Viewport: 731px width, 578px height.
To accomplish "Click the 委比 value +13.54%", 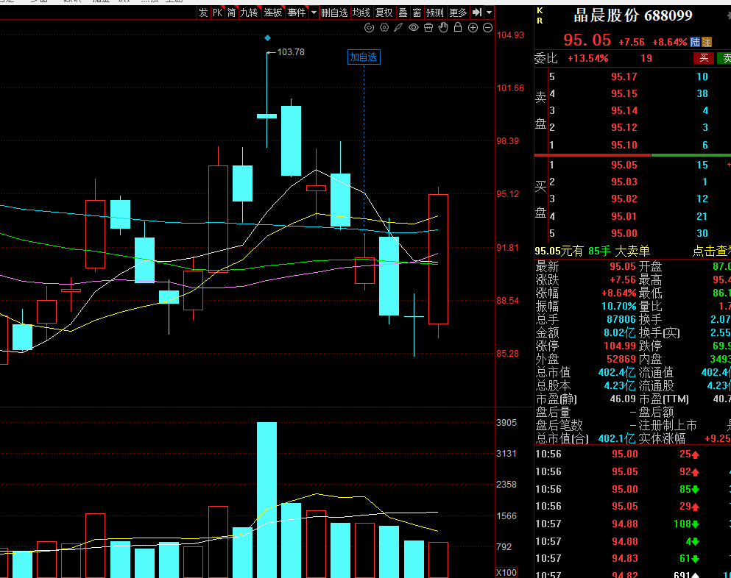I will (588, 59).
